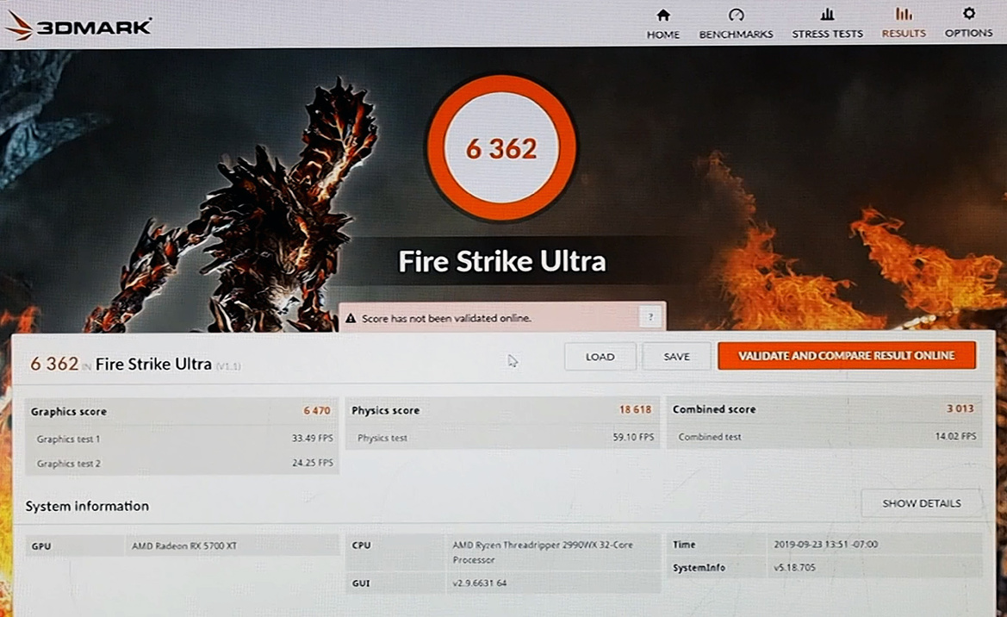Click the orange Fire Strike Ultra score circle
1007x617 pixels.
(502, 149)
